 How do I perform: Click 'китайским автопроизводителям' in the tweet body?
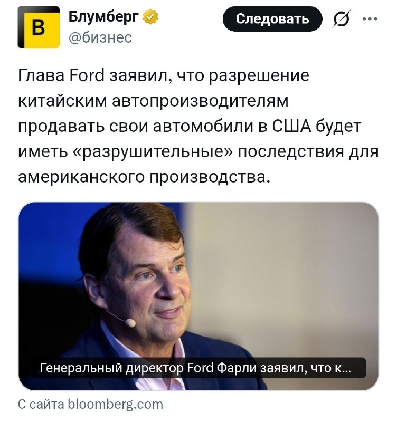click(153, 102)
